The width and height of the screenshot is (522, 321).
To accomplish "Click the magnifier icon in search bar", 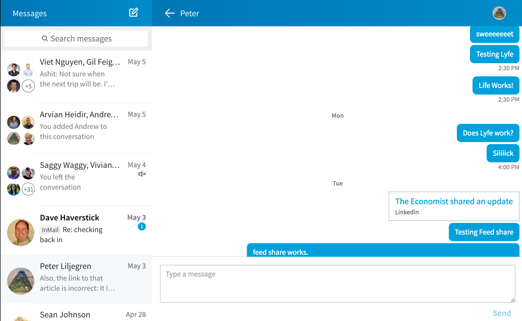I will 45,39.
